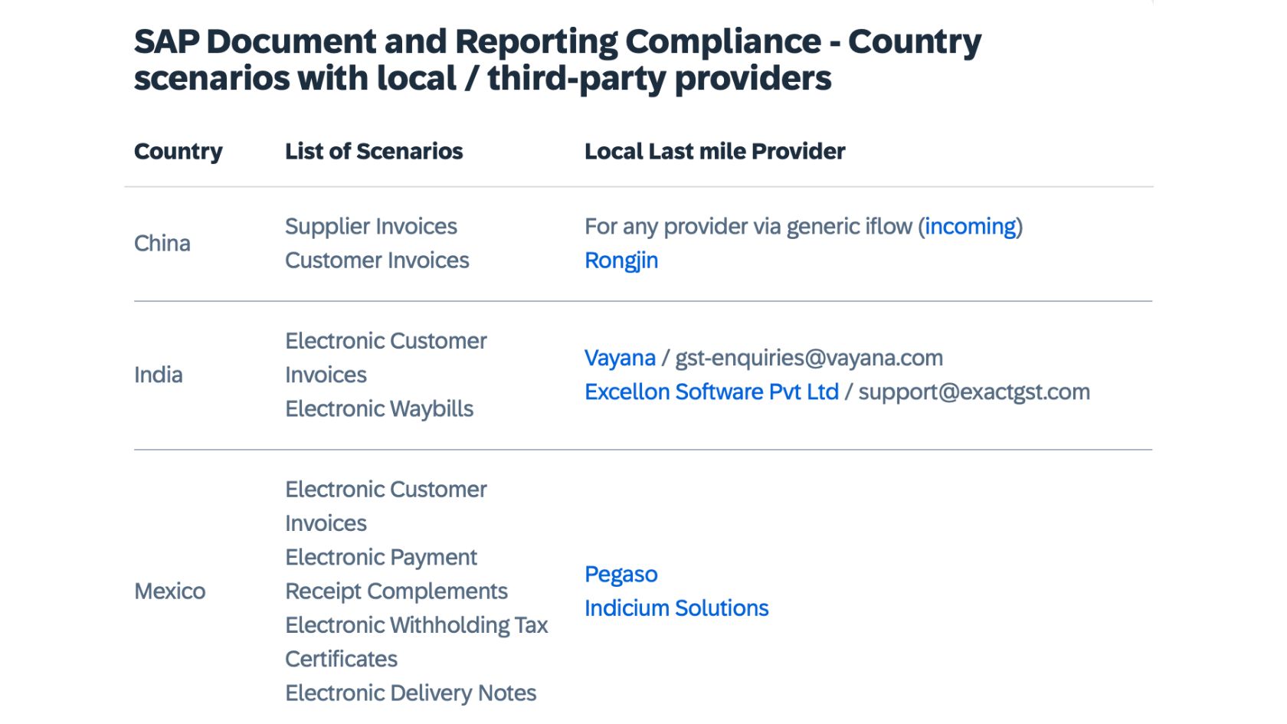Click the Electronic Delivery Notes text
Image resolution: width=1287 pixels, height=724 pixels.
[411, 693]
